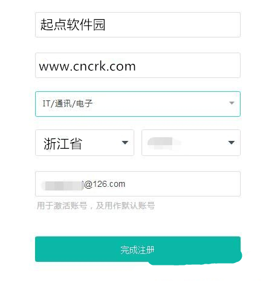Click the www.cncrk.com website input field
Viewport: 266px width, 283px height.
coord(138,65)
